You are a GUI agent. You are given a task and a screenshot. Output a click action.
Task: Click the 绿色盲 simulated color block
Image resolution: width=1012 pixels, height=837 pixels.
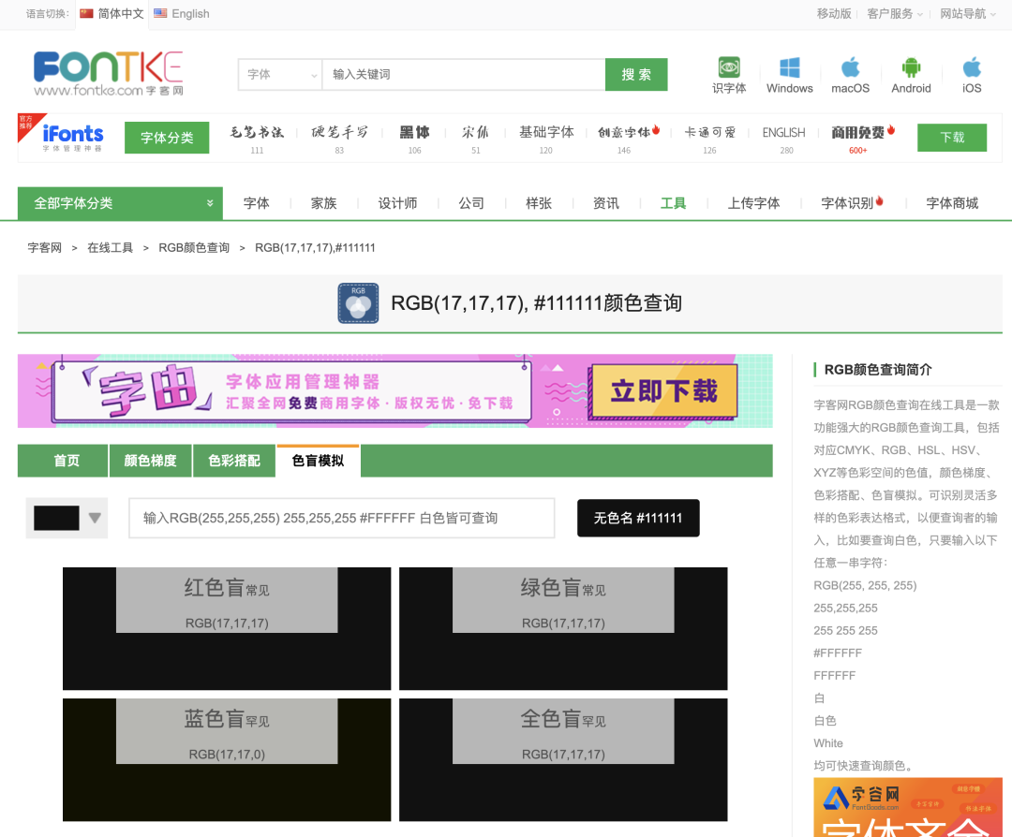[563, 629]
